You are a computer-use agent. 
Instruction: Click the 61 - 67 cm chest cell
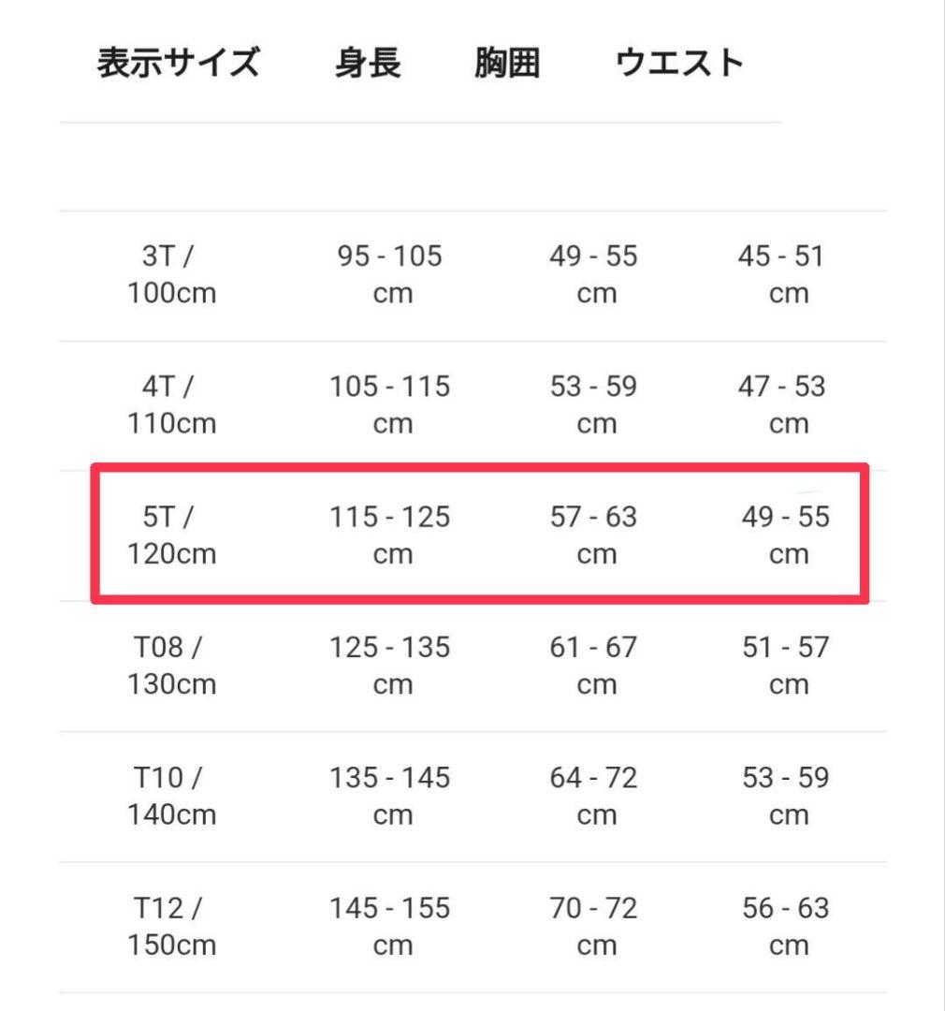click(594, 666)
